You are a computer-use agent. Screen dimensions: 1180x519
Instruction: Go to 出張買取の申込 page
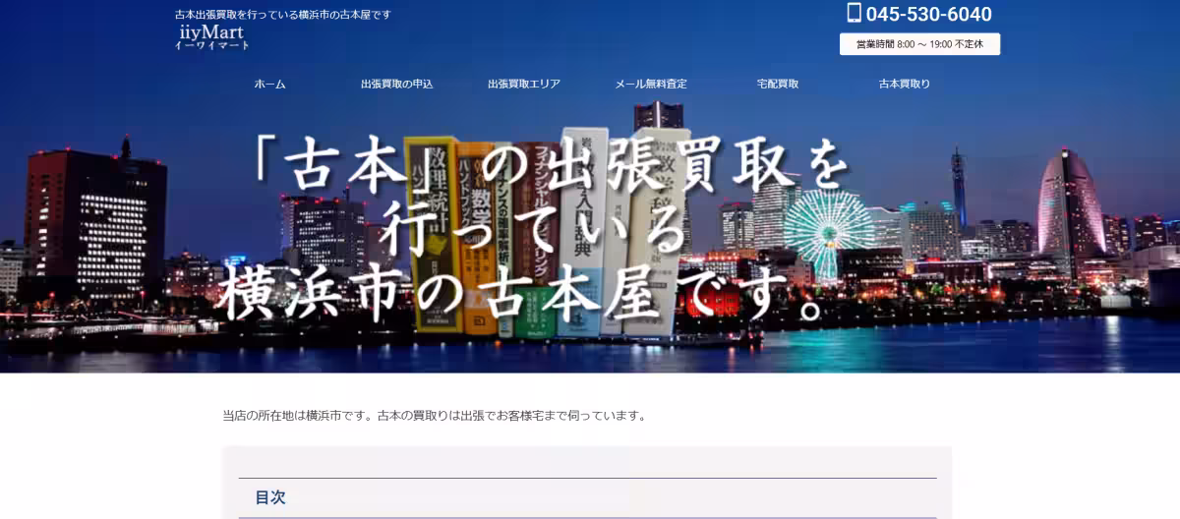pyautogui.click(x=396, y=85)
